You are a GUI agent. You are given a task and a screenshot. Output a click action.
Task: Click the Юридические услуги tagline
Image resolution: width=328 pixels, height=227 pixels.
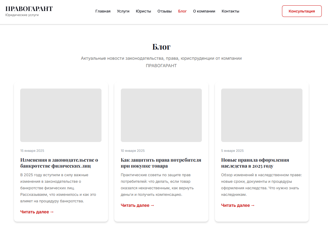[22, 15]
